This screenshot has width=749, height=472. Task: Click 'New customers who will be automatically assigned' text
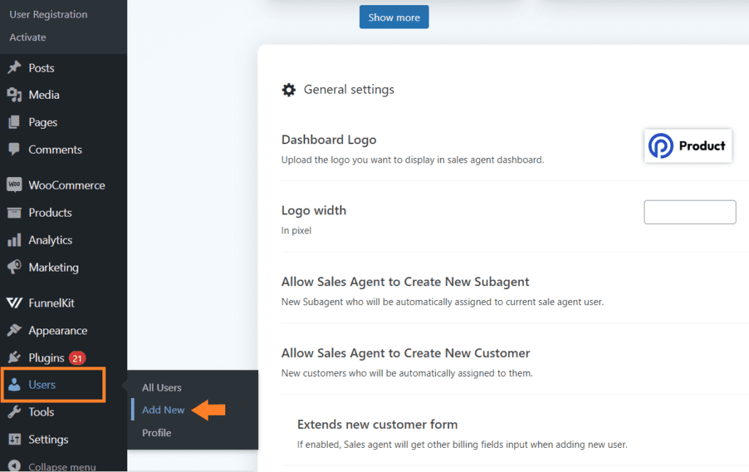coord(407,373)
